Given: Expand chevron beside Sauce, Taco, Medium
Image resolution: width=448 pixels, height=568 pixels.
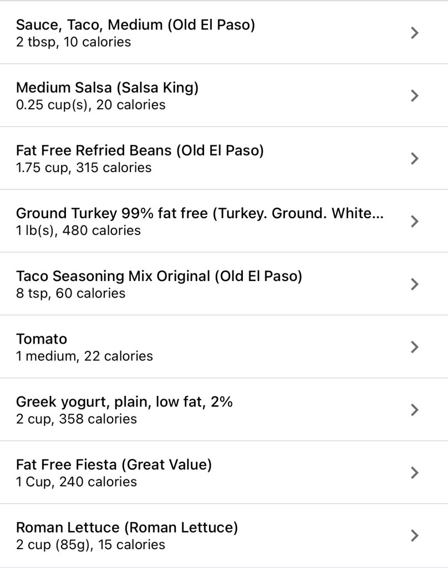Looking at the screenshot, I should coord(414,33).
